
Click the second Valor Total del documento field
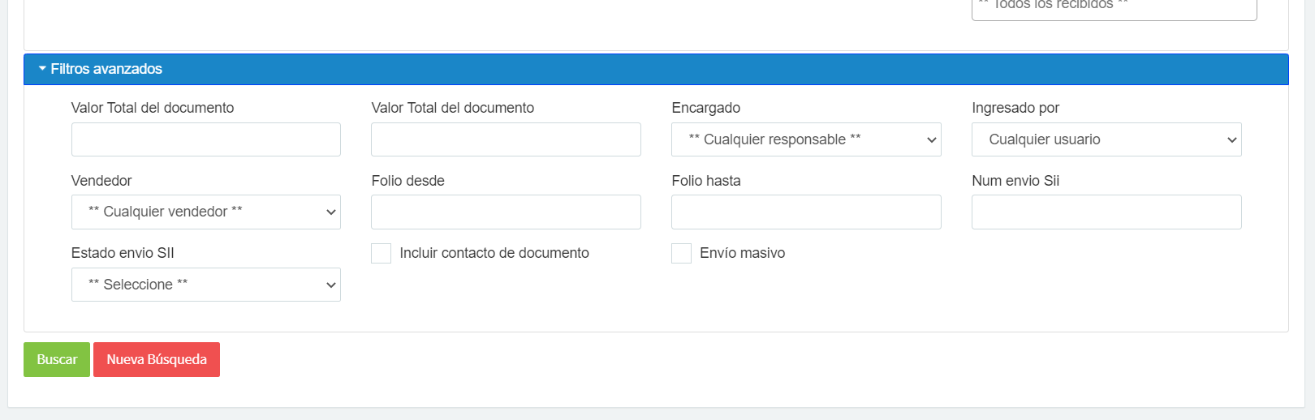[x=506, y=139]
